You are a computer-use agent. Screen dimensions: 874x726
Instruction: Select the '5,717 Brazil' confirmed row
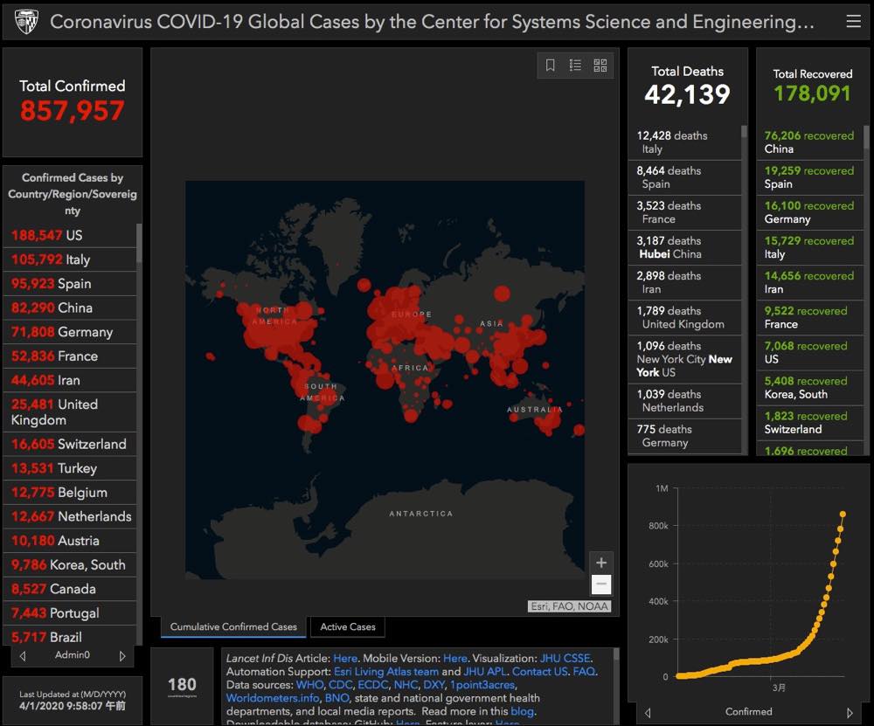[70, 636]
